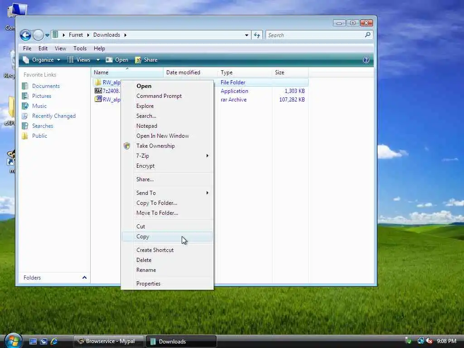The width and height of the screenshot is (464, 348).
Task: Sort by Size column header
Action: click(x=290, y=72)
